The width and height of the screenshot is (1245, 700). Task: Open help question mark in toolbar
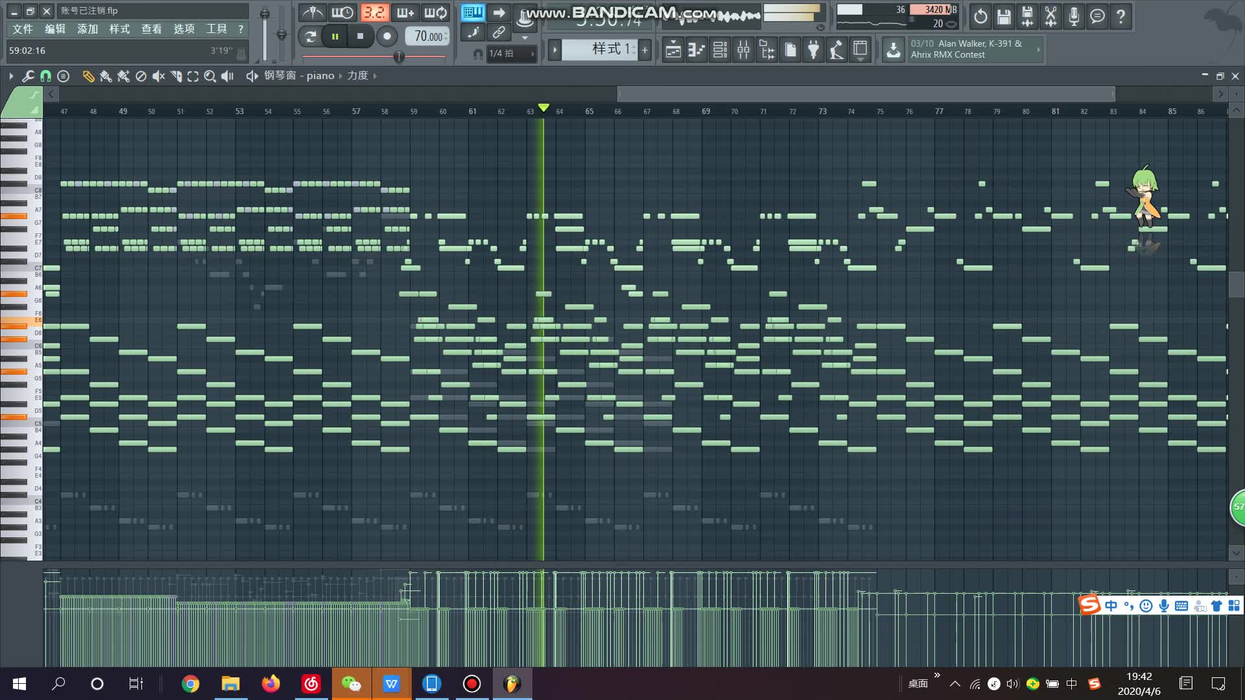(1120, 17)
